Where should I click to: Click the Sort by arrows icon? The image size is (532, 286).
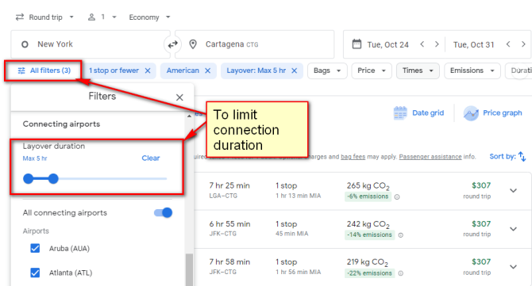[x=522, y=157]
